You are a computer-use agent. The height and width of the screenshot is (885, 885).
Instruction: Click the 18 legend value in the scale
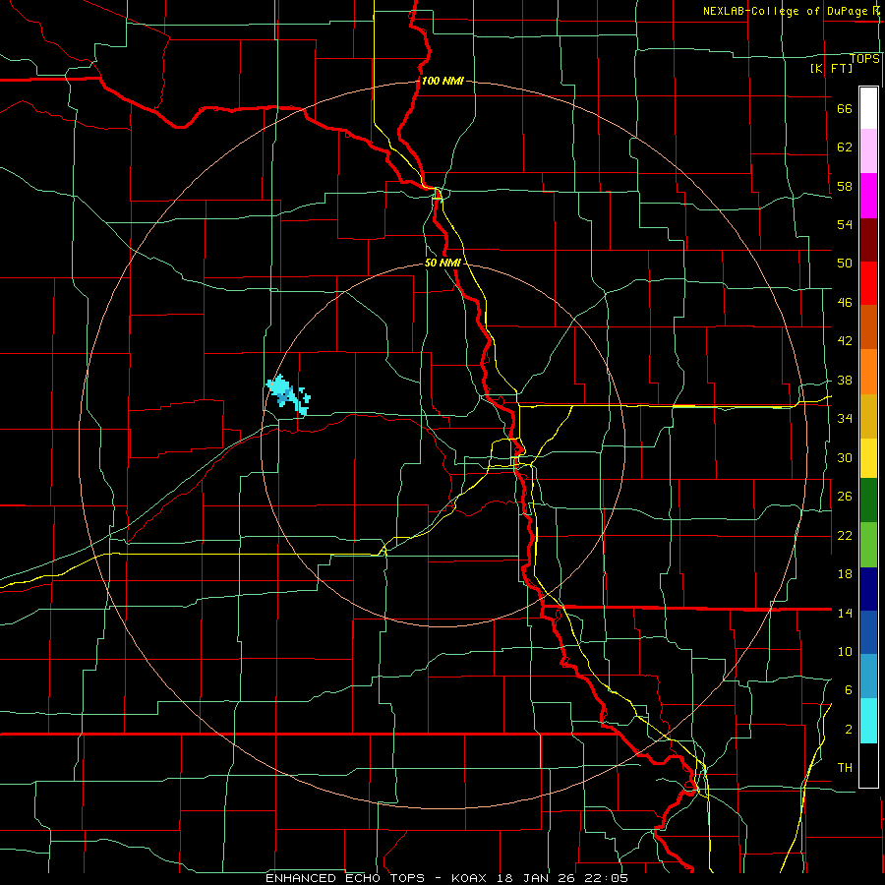point(845,574)
